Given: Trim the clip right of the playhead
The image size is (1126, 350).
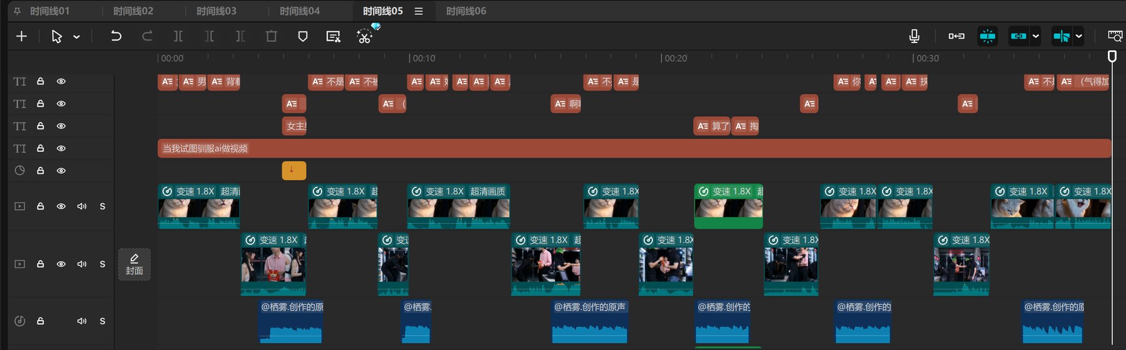Looking at the screenshot, I should point(240,36).
